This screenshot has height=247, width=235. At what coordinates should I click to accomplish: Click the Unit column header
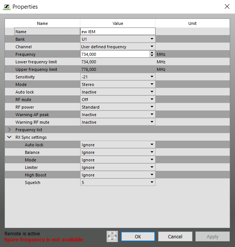pyautogui.click(x=192, y=23)
